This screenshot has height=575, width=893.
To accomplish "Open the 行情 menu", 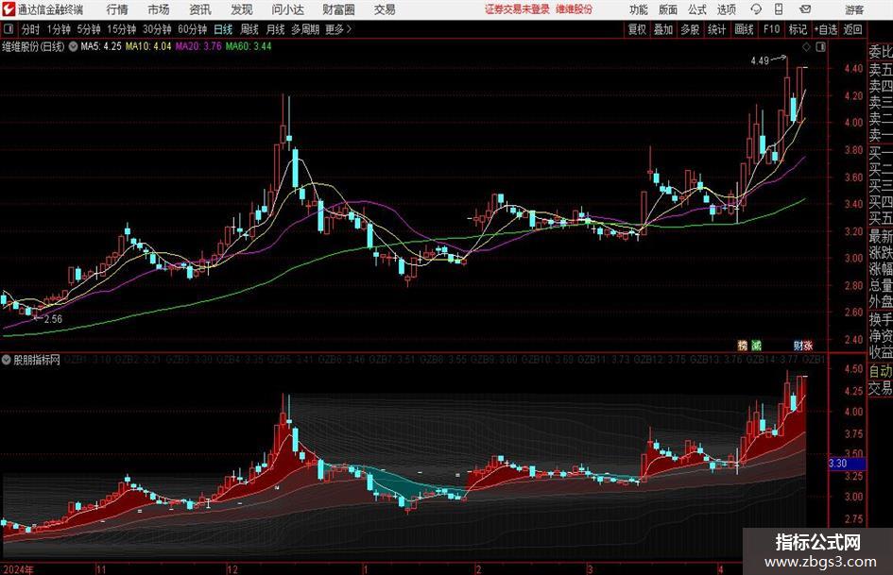I will click(x=117, y=9).
